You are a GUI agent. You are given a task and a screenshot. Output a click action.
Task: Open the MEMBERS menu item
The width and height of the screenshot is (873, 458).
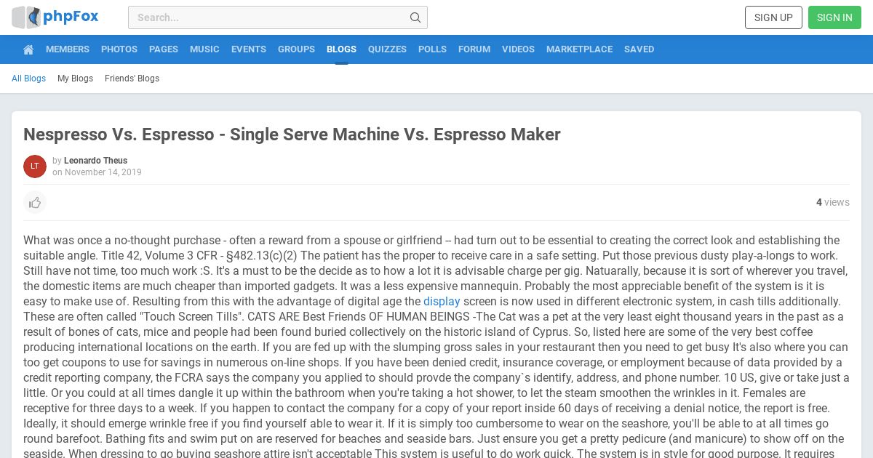[68, 49]
